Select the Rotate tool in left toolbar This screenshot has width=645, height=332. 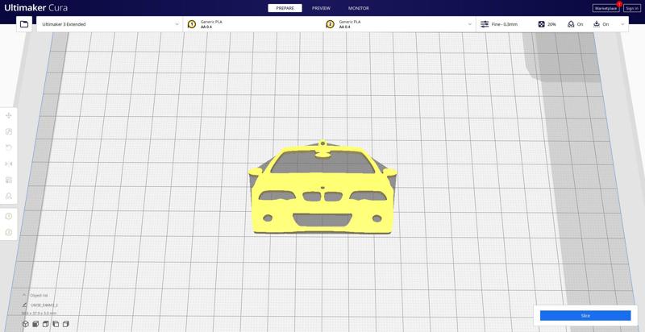click(9, 147)
